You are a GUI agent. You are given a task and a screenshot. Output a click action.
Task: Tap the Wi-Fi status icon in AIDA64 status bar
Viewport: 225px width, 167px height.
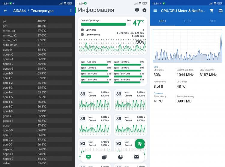point(65,3)
